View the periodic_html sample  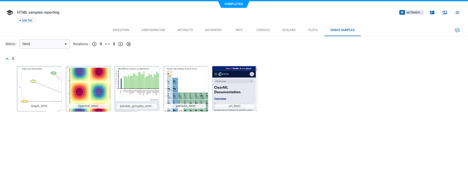[x=186, y=88]
